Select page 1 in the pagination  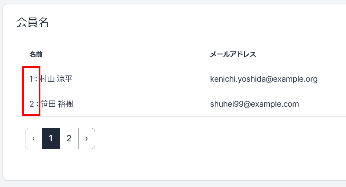[51, 138]
